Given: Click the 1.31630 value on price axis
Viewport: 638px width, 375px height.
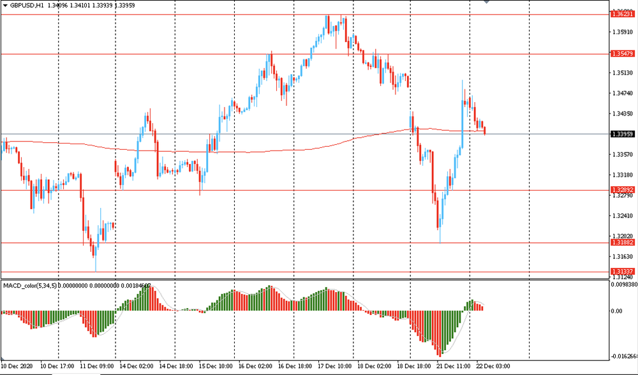Looking at the screenshot, I should pyautogui.click(x=623, y=256).
